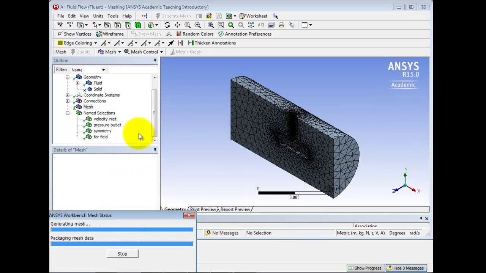Select the pressure outlet named selection

click(107, 125)
